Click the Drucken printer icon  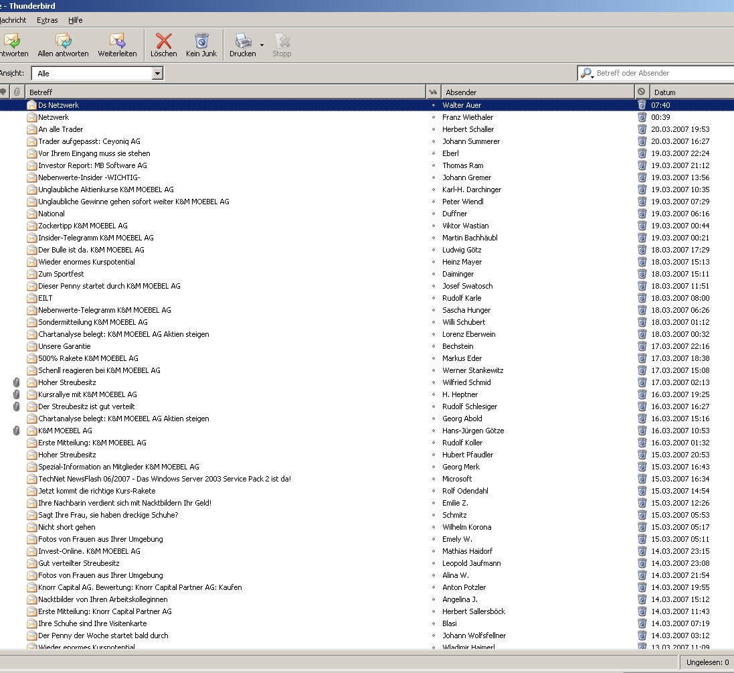pos(243,41)
